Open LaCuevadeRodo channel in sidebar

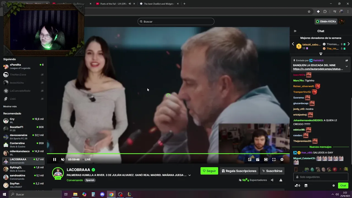[x=23, y=91]
